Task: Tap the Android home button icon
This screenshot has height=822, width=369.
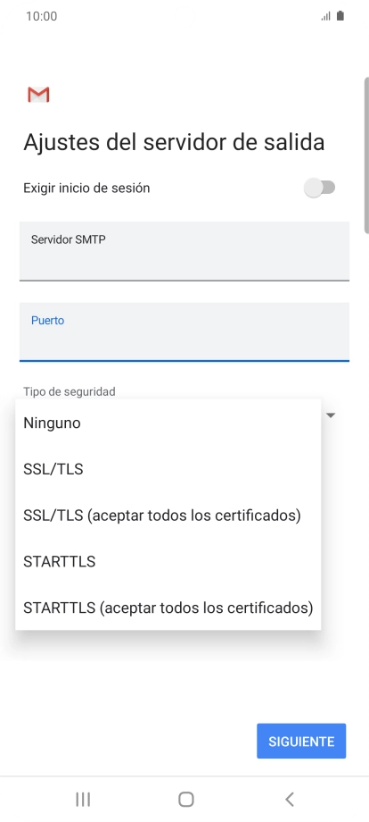Action: tap(186, 799)
